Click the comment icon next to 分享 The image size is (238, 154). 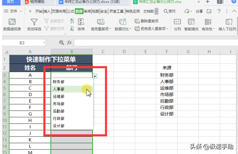point(209,11)
